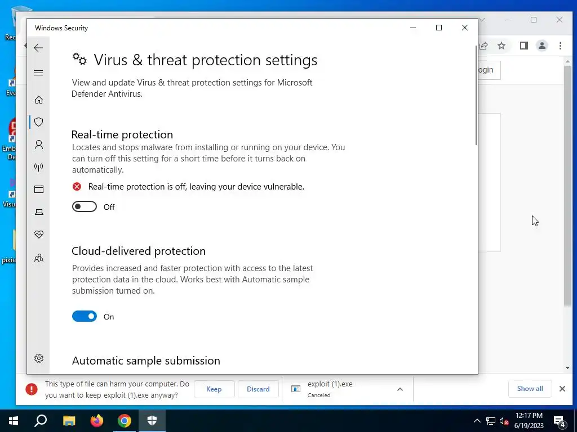
Task: Open App & browser control icon
Action: pyautogui.click(x=39, y=189)
